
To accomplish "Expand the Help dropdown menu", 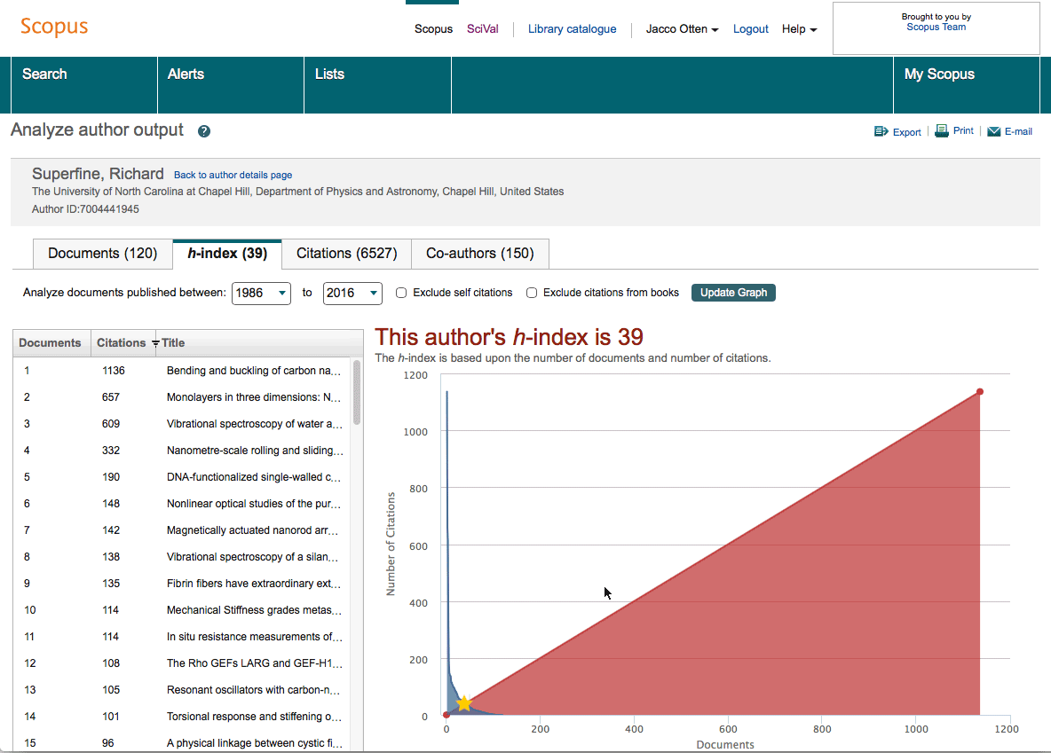I will tap(799, 29).
